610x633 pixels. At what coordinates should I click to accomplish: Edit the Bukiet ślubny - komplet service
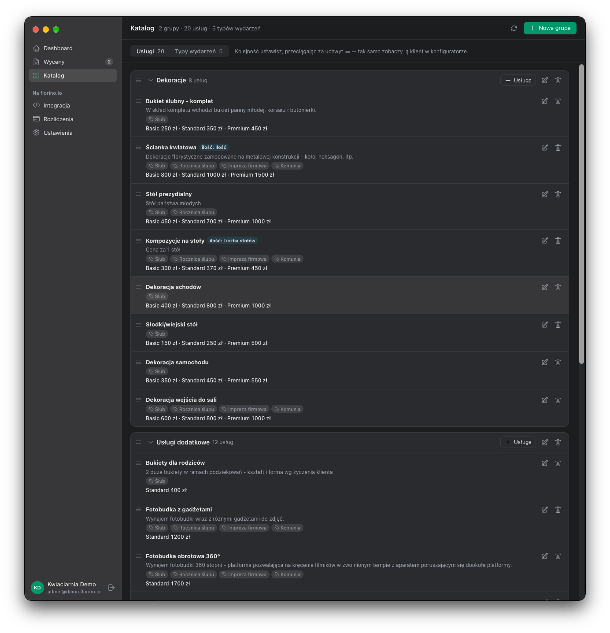click(x=545, y=101)
